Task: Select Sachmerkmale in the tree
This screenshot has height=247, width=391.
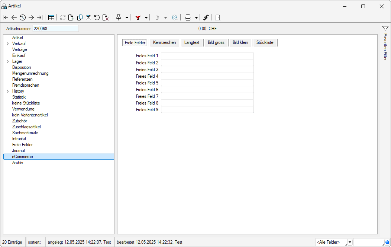Action: (25, 133)
